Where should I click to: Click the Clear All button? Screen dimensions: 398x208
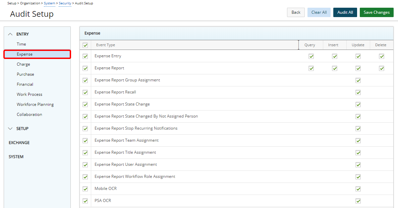pyautogui.click(x=319, y=12)
